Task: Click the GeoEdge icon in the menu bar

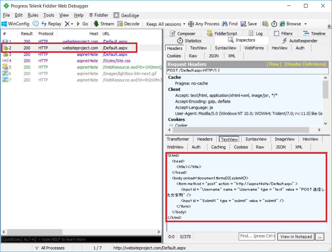Action: (x=116, y=15)
